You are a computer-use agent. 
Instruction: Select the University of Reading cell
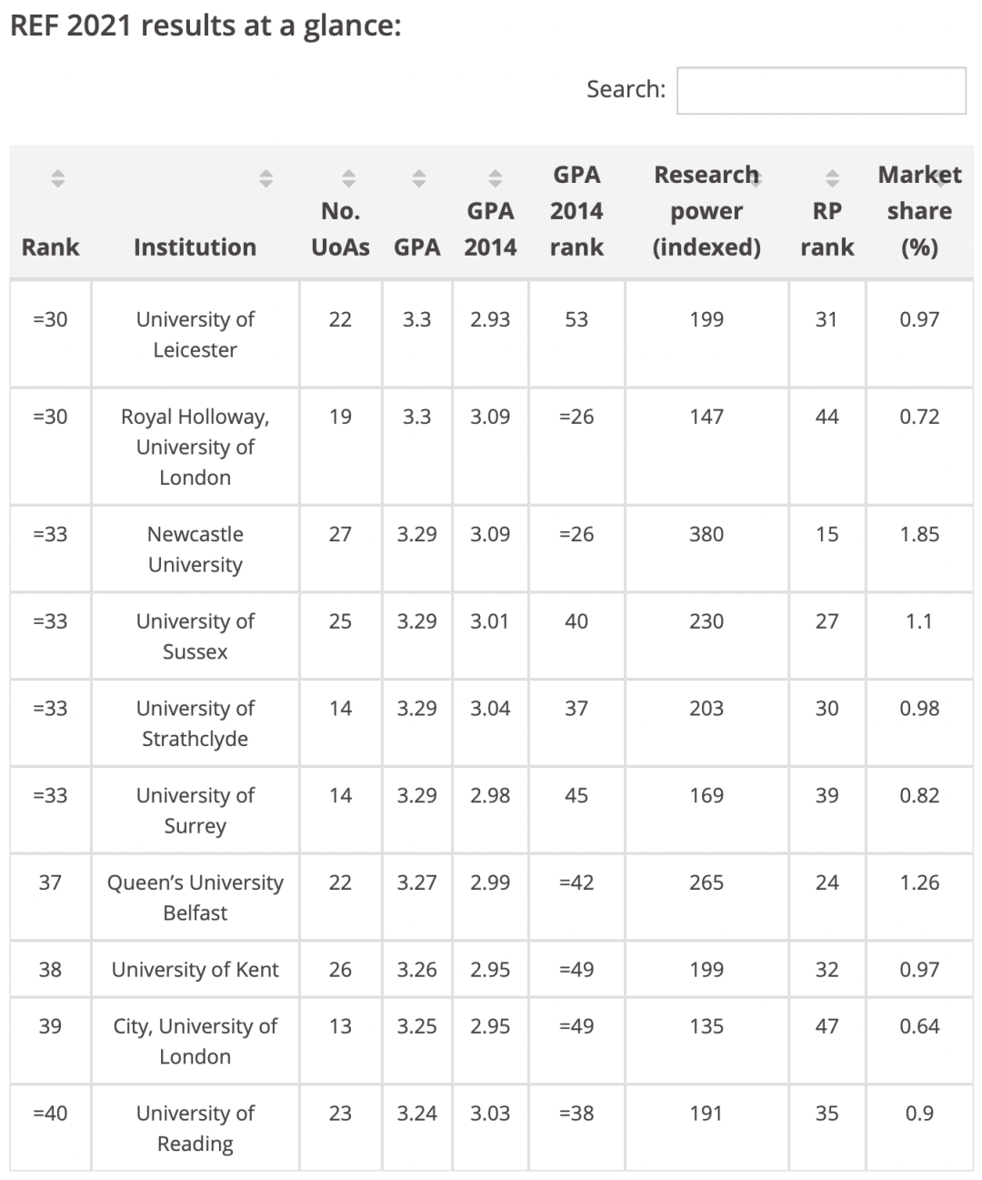click(195, 1128)
